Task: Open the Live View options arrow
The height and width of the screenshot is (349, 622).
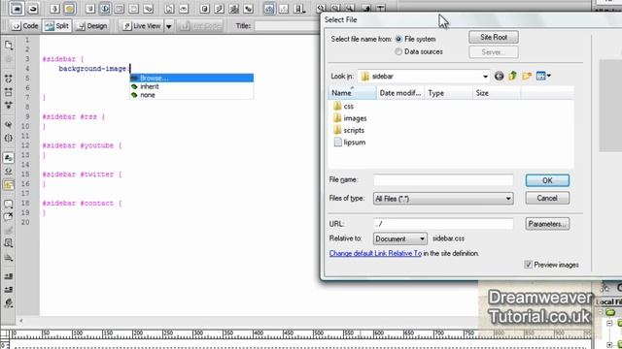Action: tap(168, 26)
